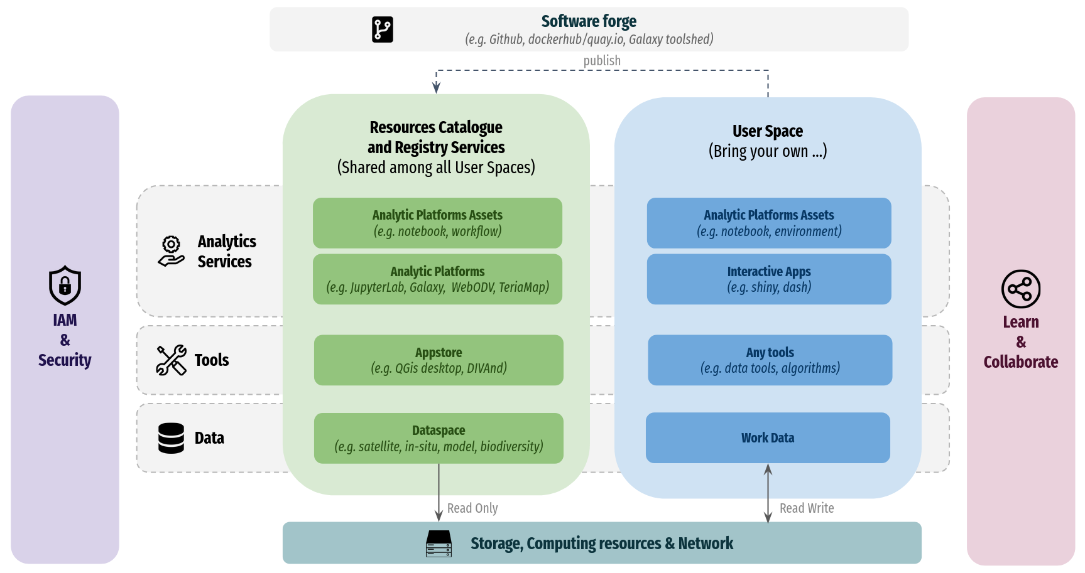Click the share icon above Learn & Collaborate
The image size is (1085, 573).
(x=1020, y=289)
